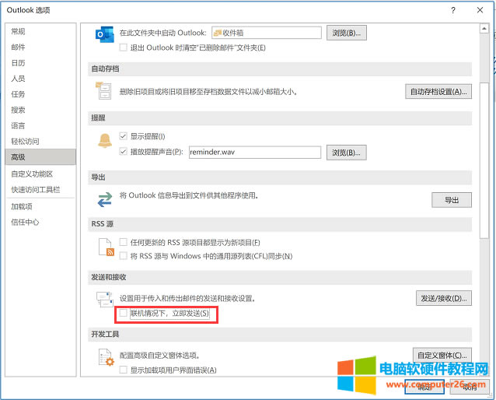Click the reminder bell icon
Screen dimensions: 496x400
(105, 141)
